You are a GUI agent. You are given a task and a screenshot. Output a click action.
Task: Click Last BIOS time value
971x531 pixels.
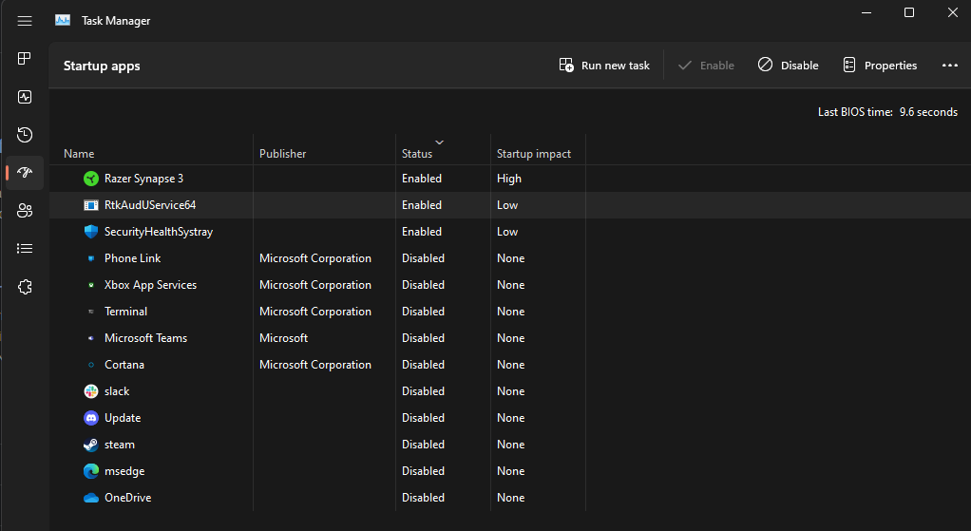tap(928, 112)
